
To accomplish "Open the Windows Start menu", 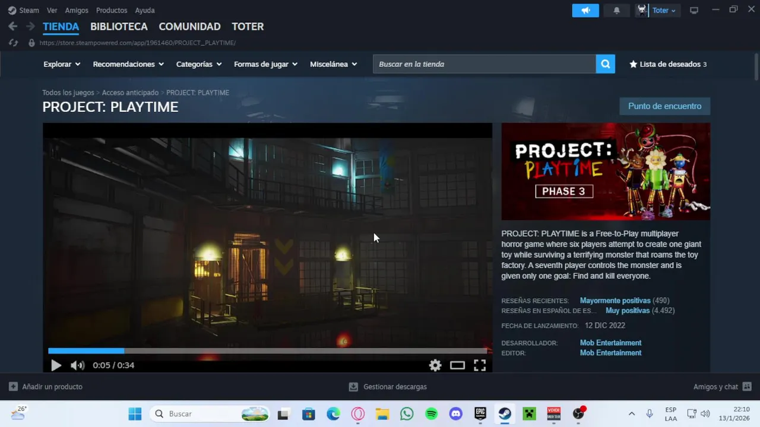I will [x=135, y=414].
